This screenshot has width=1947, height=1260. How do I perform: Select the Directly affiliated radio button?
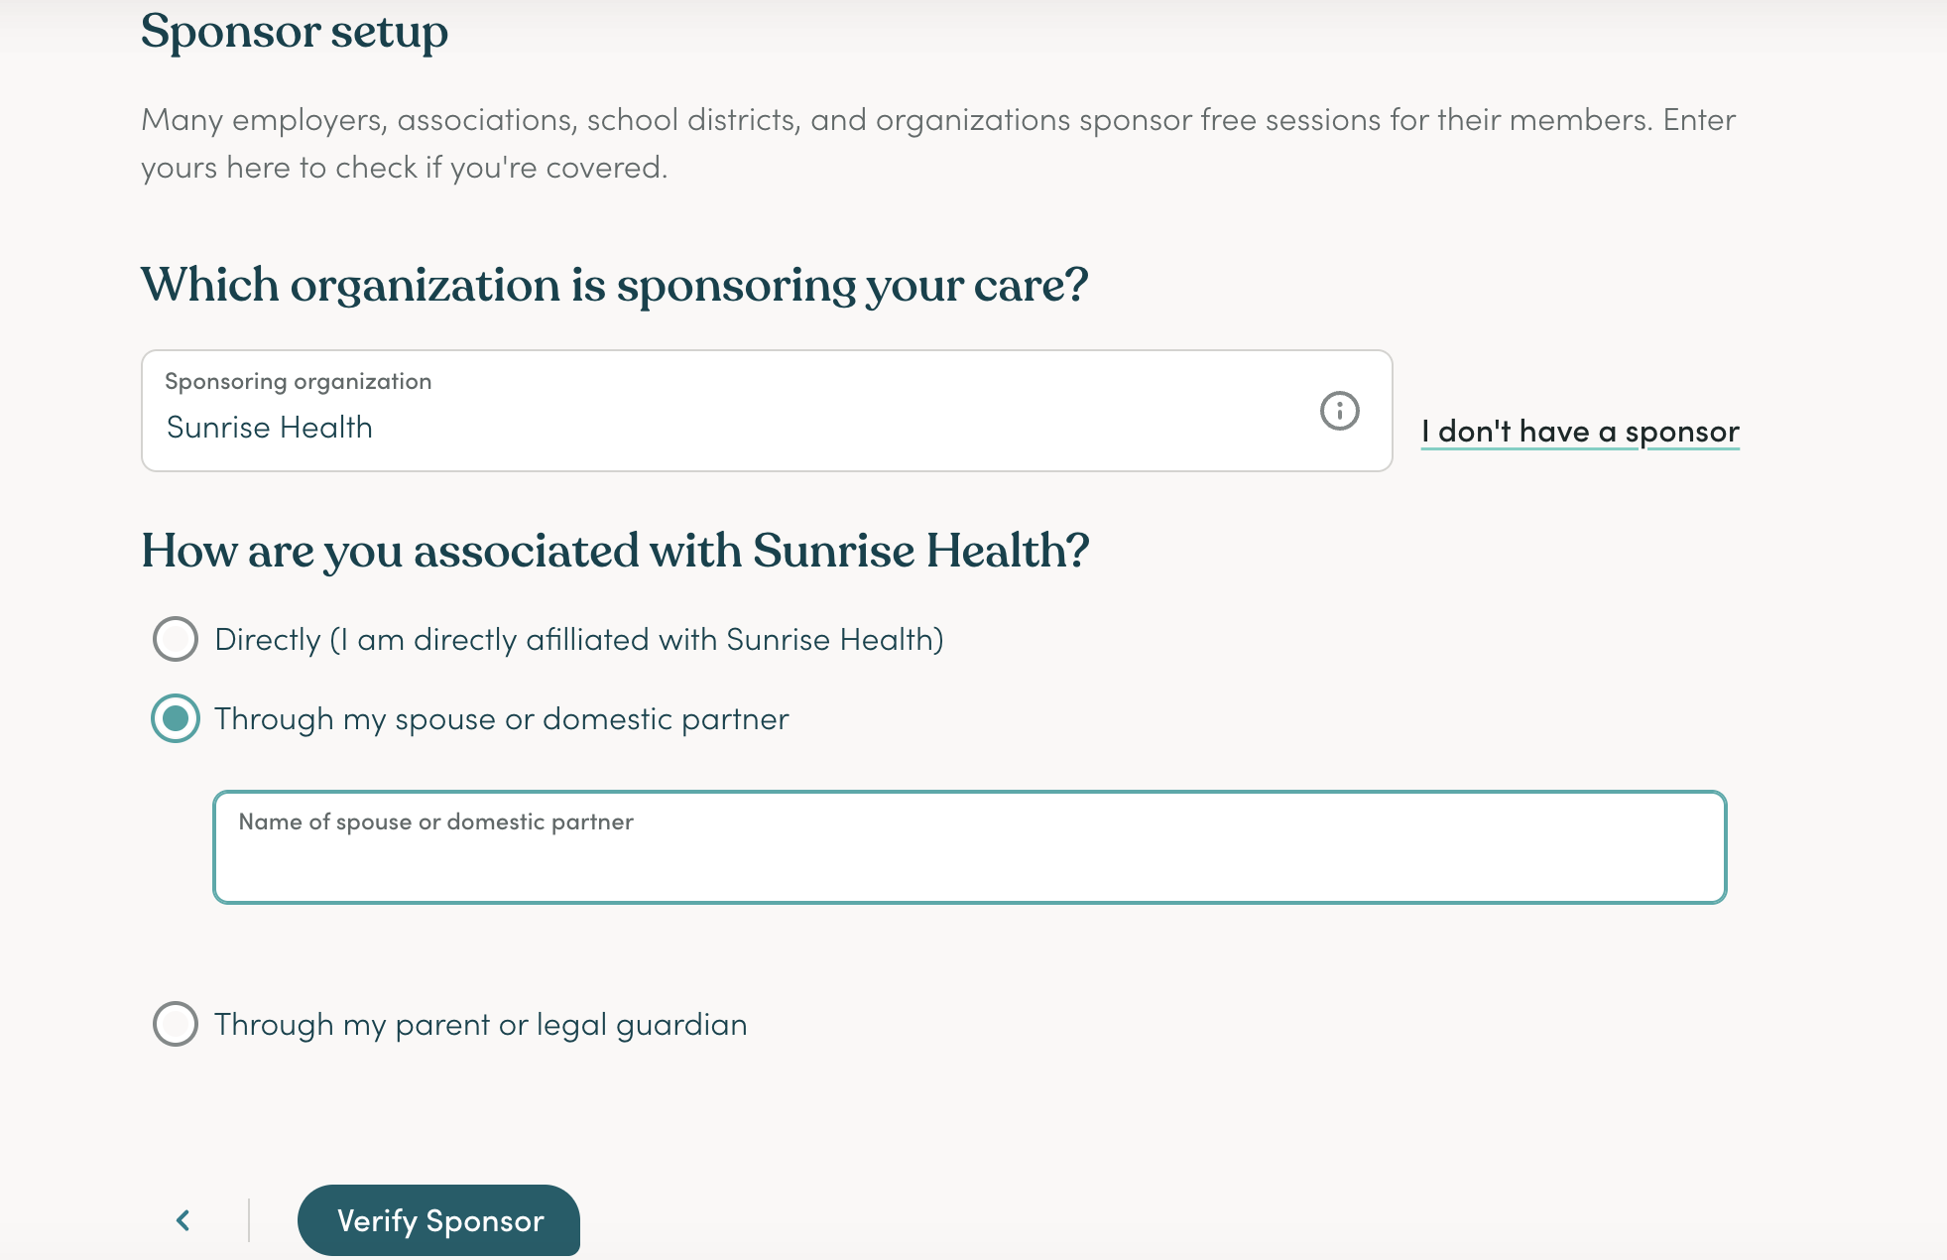pos(176,639)
